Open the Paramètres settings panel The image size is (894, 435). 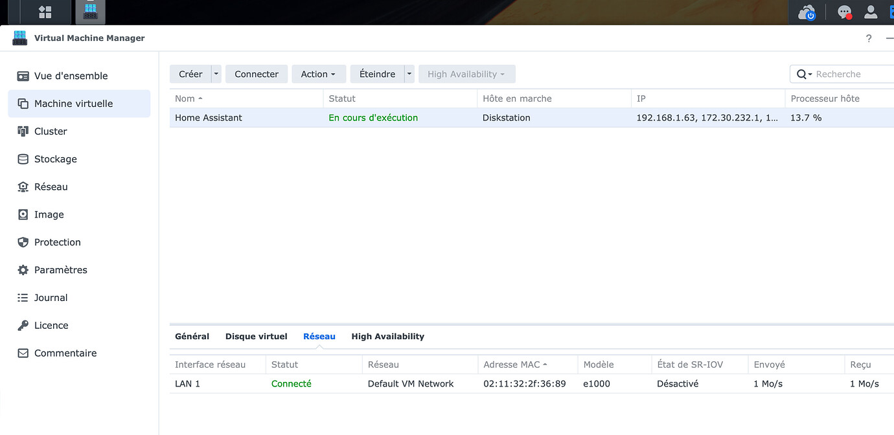tap(60, 269)
